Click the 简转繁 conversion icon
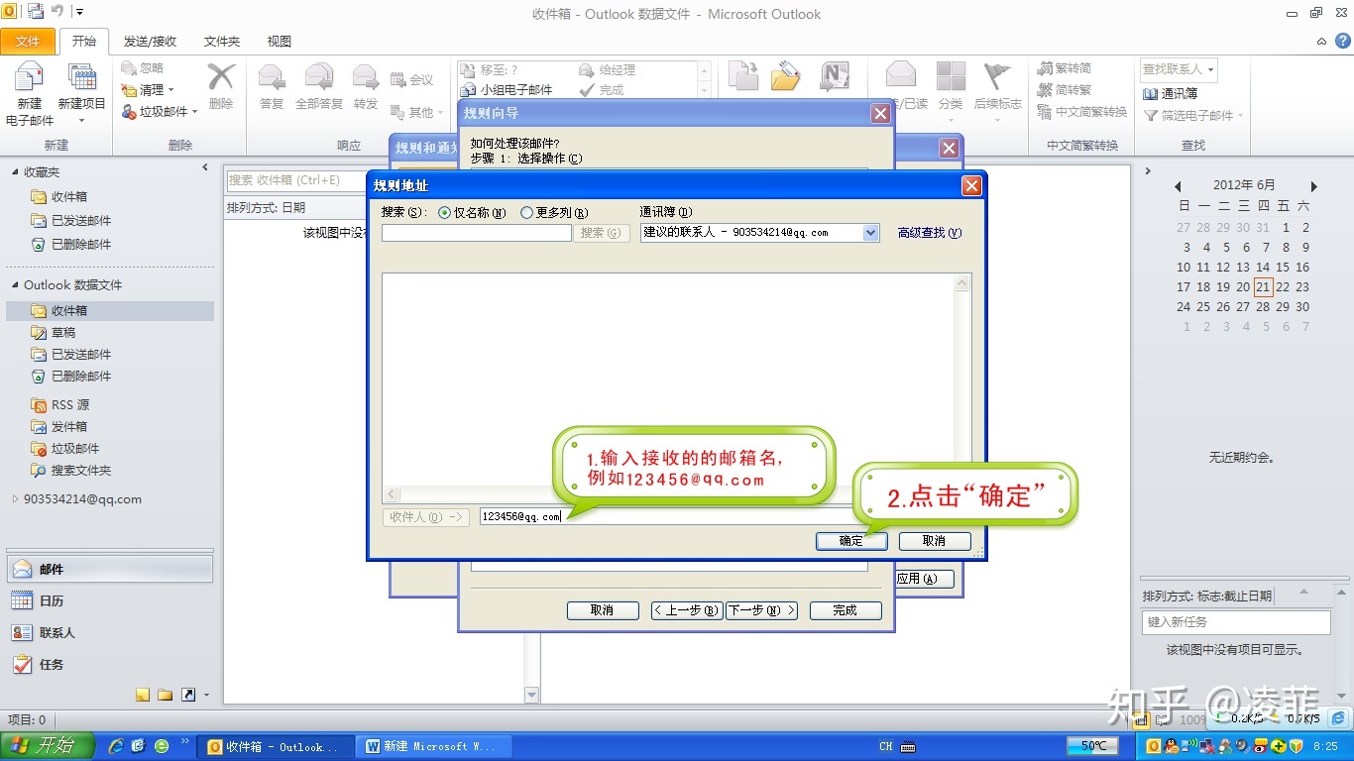This screenshot has height=761, width=1354. click(1046, 90)
